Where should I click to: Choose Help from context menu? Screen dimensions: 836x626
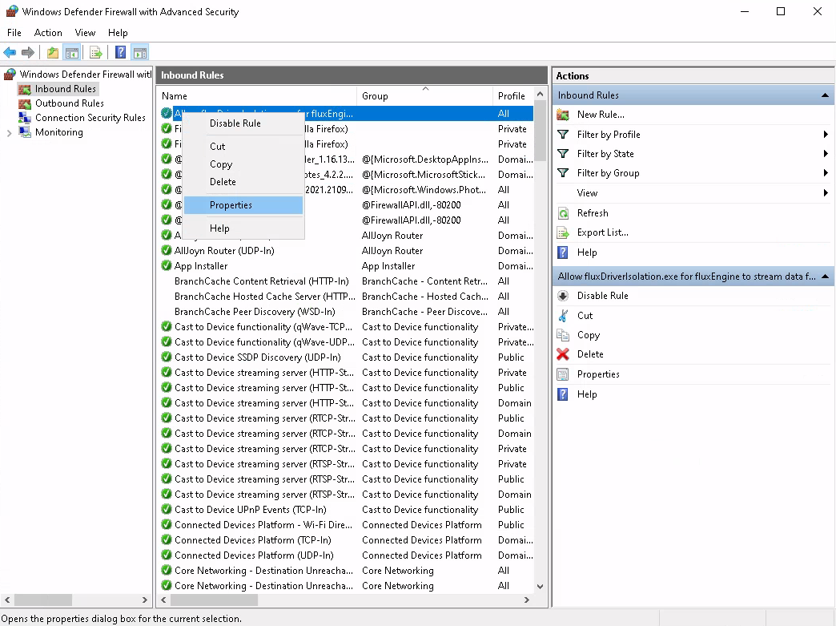click(x=243, y=228)
